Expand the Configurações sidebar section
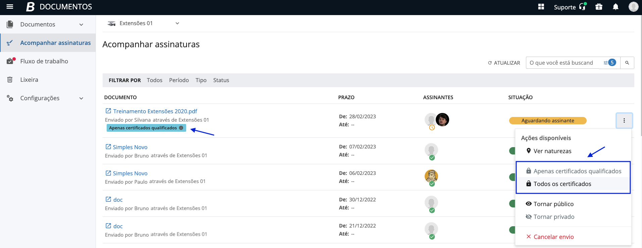This screenshot has height=248, width=642. pyautogui.click(x=81, y=98)
